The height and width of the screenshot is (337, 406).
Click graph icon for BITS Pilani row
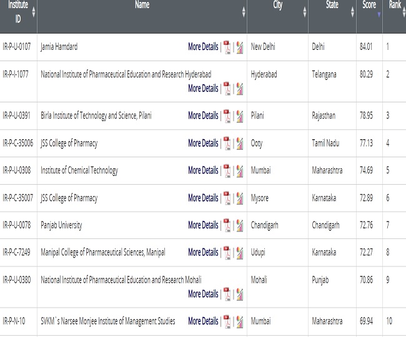[x=239, y=116]
